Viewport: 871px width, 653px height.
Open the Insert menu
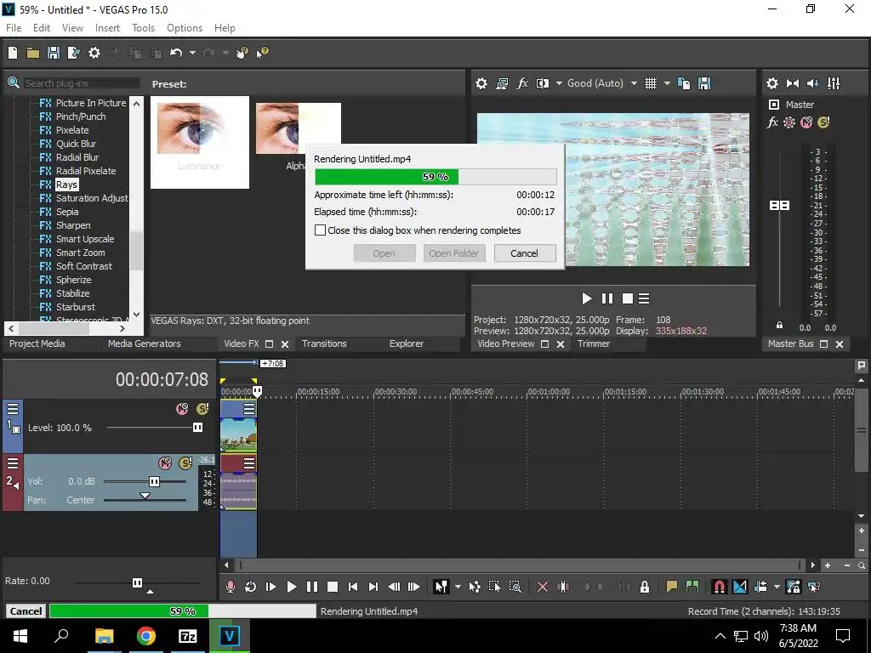pyautogui.click(x=107, y=28)
